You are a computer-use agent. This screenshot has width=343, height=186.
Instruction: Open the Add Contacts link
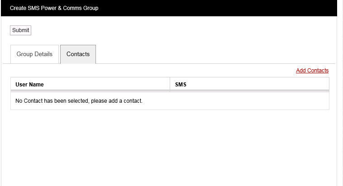coord(312,71)
